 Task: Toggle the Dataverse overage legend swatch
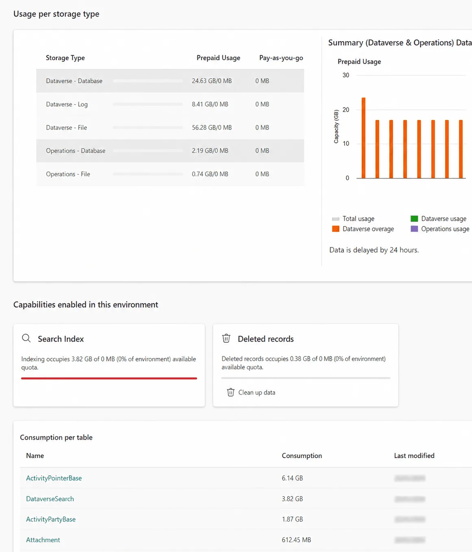pos(336,229)
